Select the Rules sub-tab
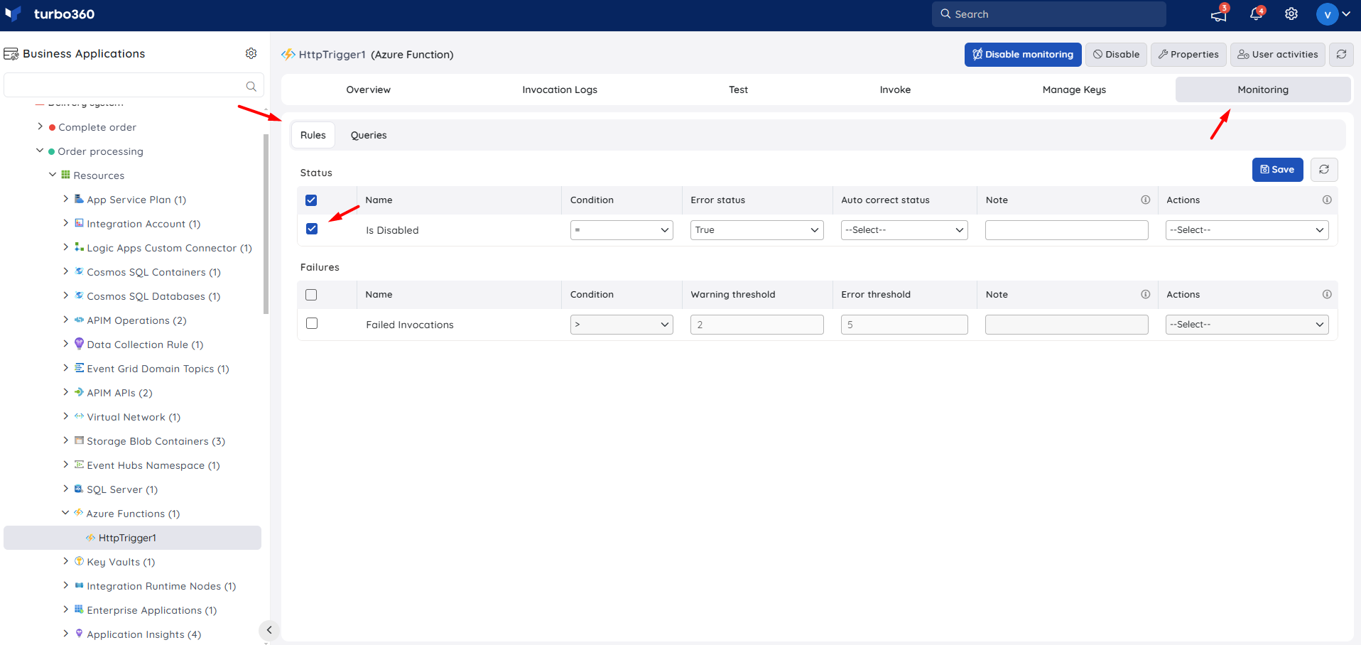This screenshot has height=645, width=1361. 313,135
